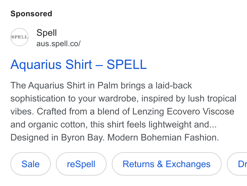Click the Spell advertiser name
This screenshot has width=247, height=186.
46,33
